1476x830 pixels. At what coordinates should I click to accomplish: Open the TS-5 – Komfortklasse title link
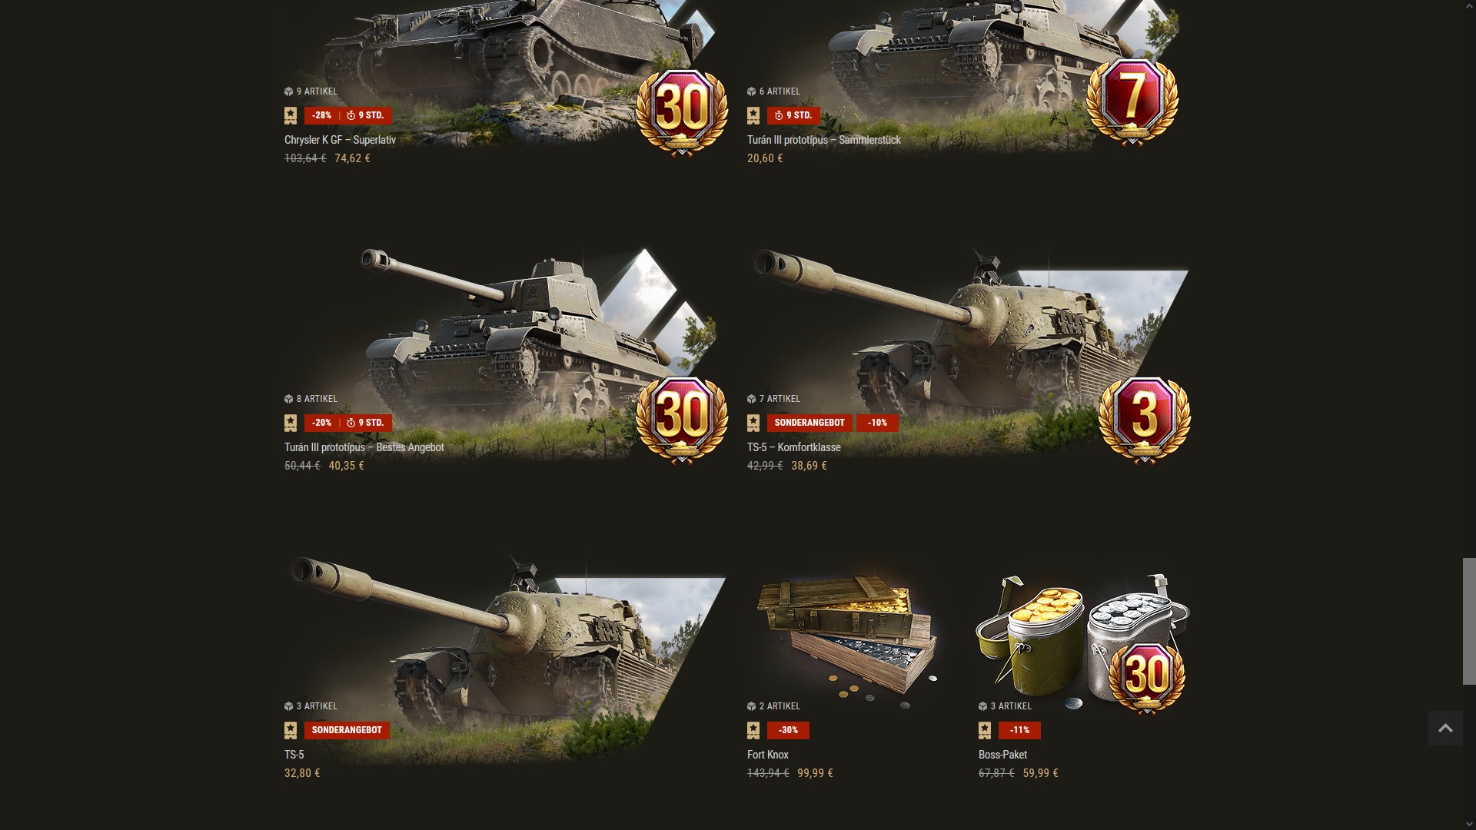click(x=794, y=447)
